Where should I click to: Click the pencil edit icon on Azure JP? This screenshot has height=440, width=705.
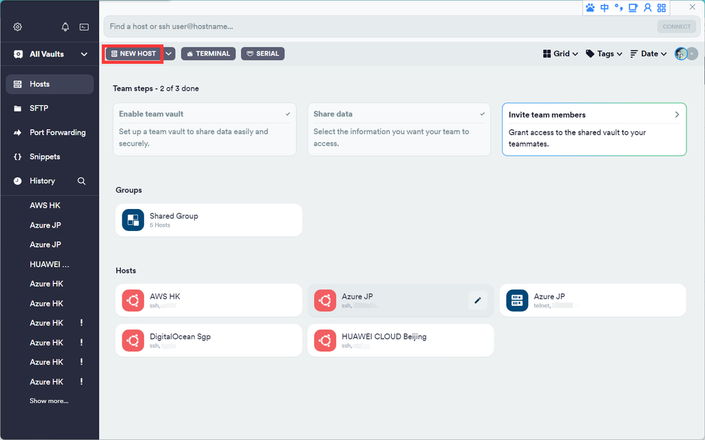click(478, 300)
